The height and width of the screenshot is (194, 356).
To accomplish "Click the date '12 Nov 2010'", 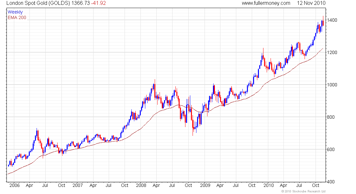I will point(311,3).
